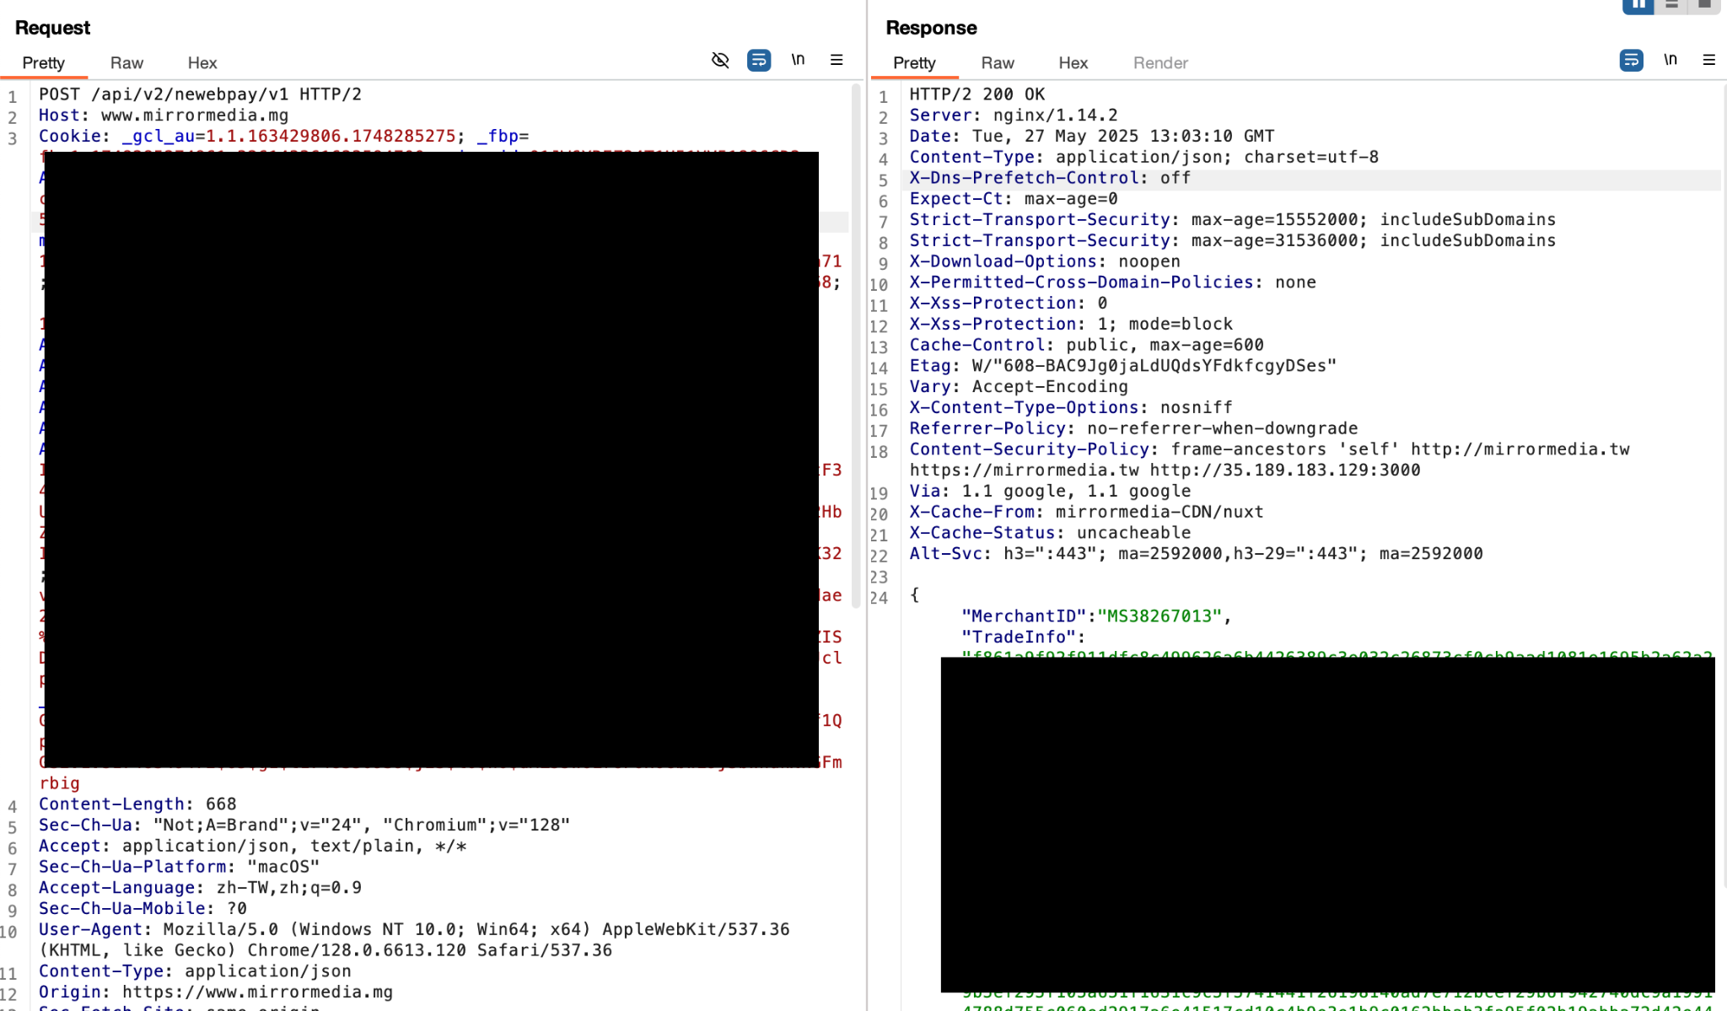Click the request 'Content-Type: application/json' header
This screenshot has height=1011, width=1727.
coord(195,971)
